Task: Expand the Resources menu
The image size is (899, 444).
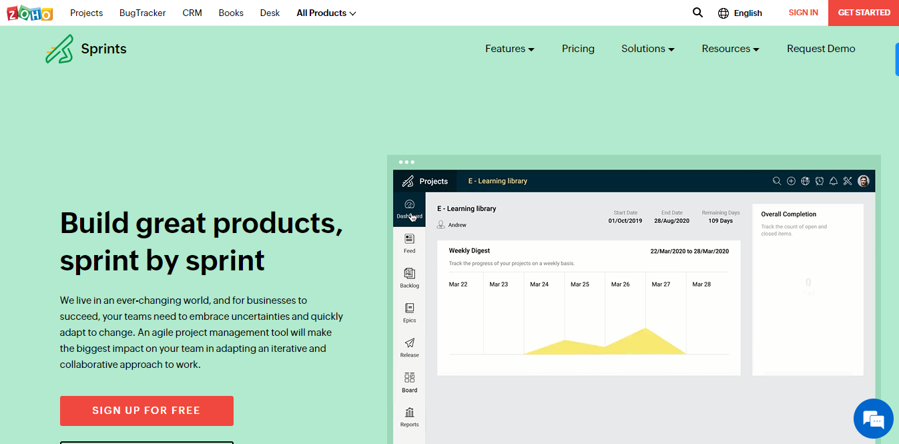Action: (731, 49)
